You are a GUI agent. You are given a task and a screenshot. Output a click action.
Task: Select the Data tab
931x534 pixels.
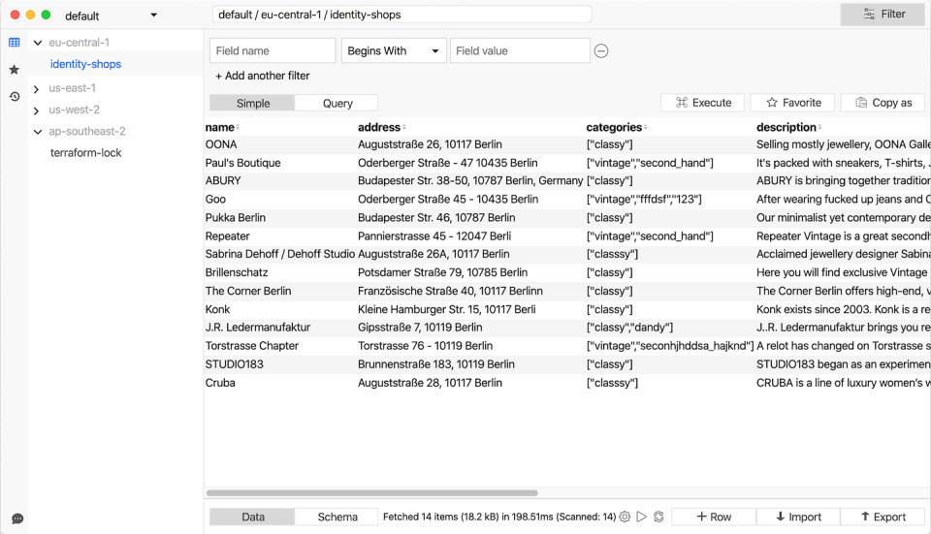[253, 518]
